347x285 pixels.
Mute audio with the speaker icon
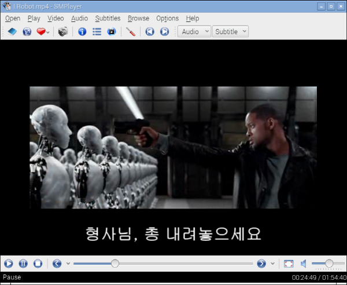(304, 264)
